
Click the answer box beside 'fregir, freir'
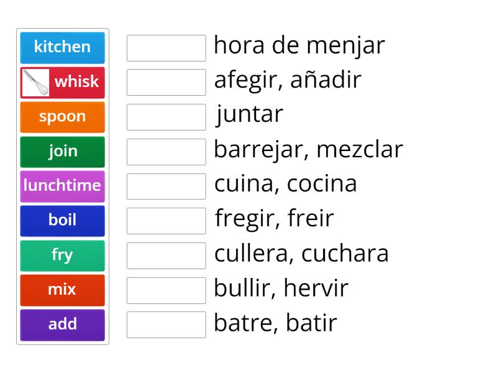pos(165,221)
